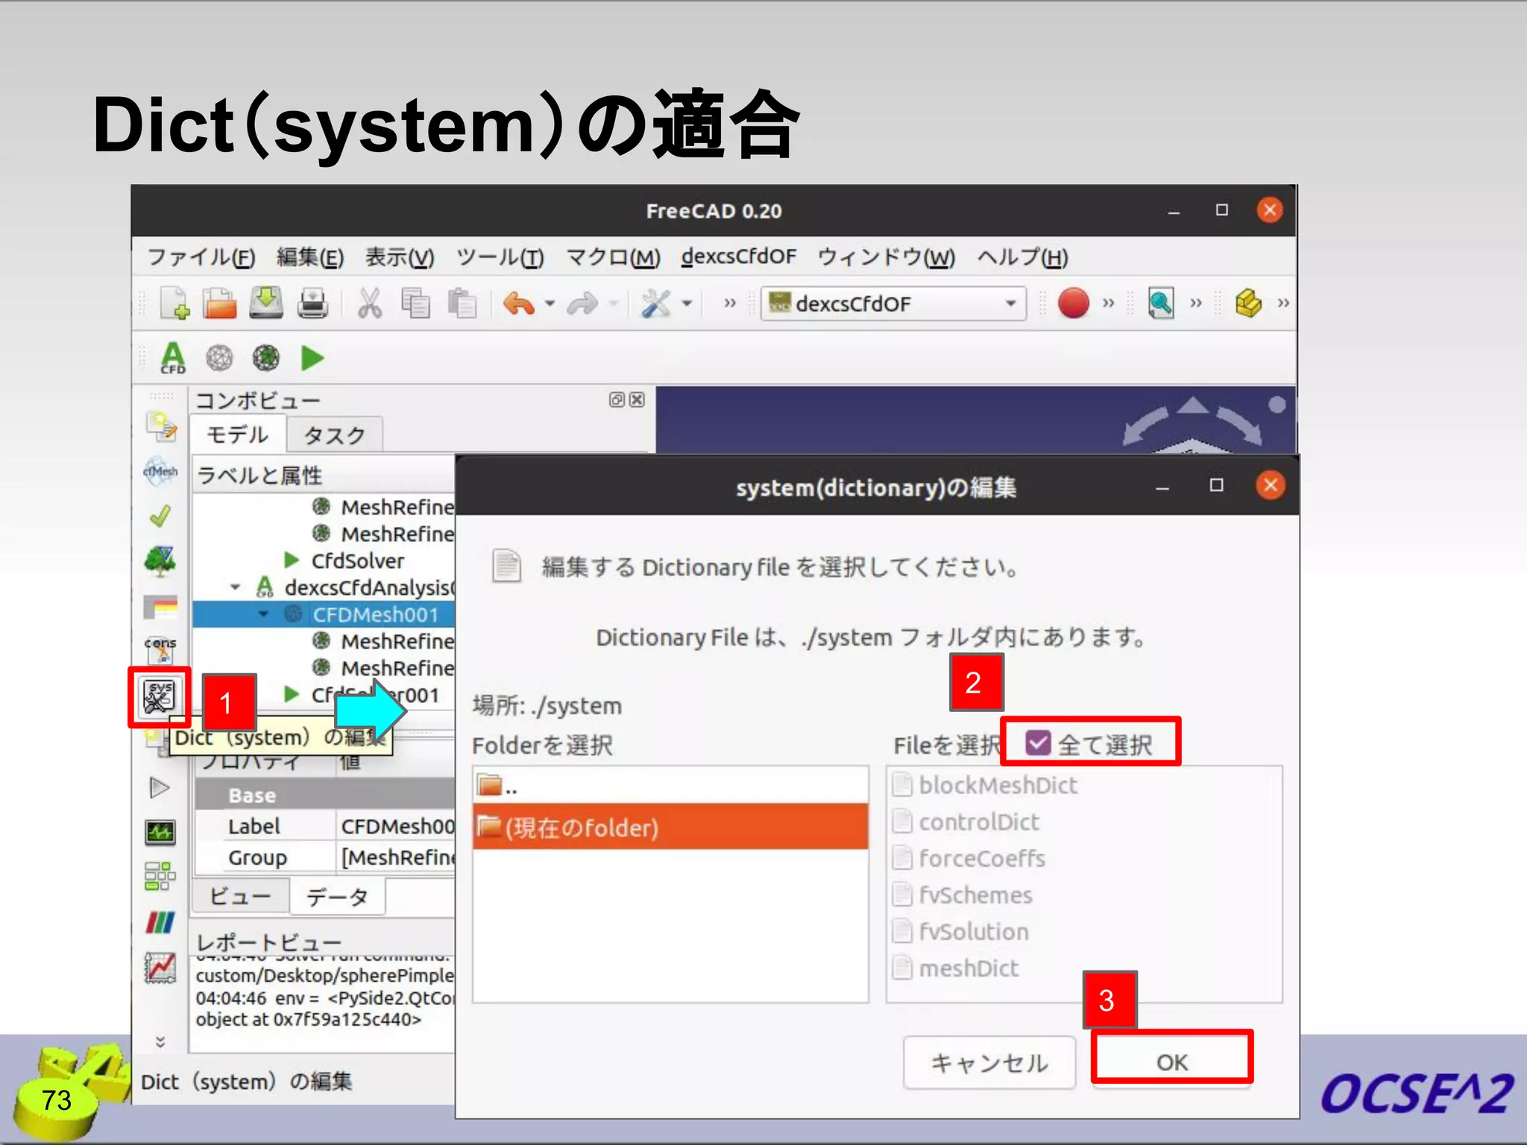Click the yellow part box icon

pyautogui.click(x=1249, y=303)
